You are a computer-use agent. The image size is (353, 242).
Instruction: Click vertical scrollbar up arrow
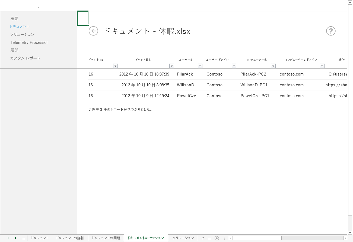tap(350, 2)
